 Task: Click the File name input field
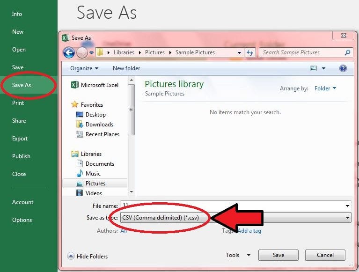click(234, 206)
